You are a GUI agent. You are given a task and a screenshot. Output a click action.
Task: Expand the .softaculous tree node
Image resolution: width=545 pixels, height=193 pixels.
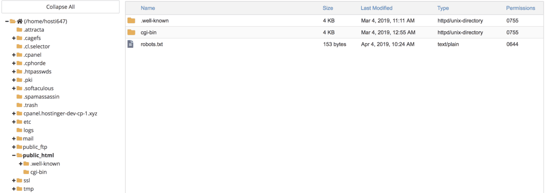(14, 88)
